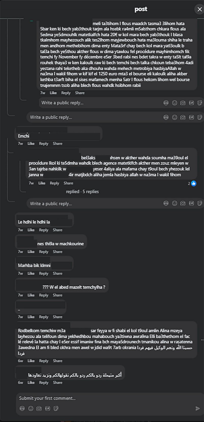Open more options beside "Rodbelkom" comment

(202, 340)
